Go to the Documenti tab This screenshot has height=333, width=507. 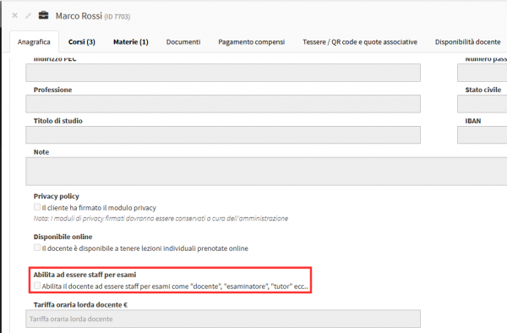click(x=183, y=42)
